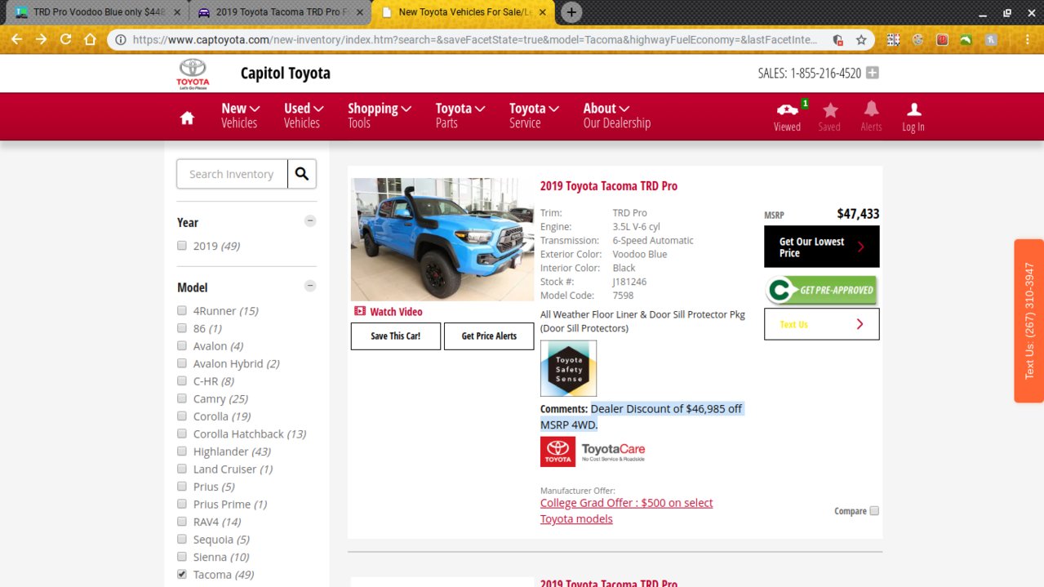Close the New Toyota Vehicles tab
This screenshot has width=1044, height=587.
coord(543,12)
